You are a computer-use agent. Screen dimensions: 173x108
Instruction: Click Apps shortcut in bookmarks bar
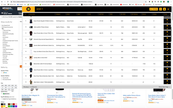point(4,5)
